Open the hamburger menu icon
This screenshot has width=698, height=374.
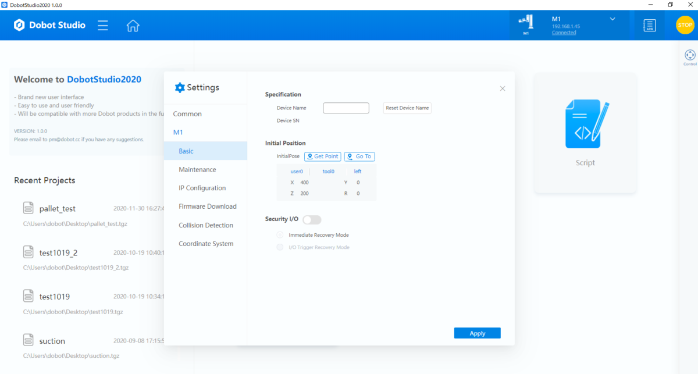(103, 26)
